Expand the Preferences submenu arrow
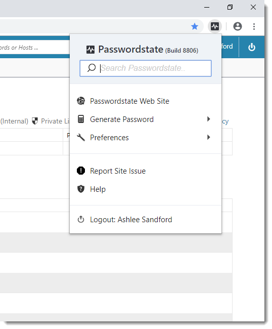 tap(208, 137)
